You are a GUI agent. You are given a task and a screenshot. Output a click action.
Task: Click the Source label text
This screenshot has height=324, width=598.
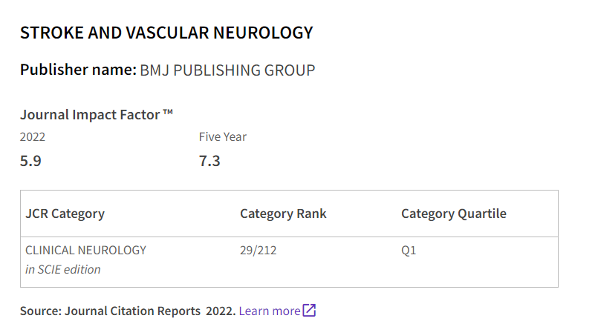(40, 311)
